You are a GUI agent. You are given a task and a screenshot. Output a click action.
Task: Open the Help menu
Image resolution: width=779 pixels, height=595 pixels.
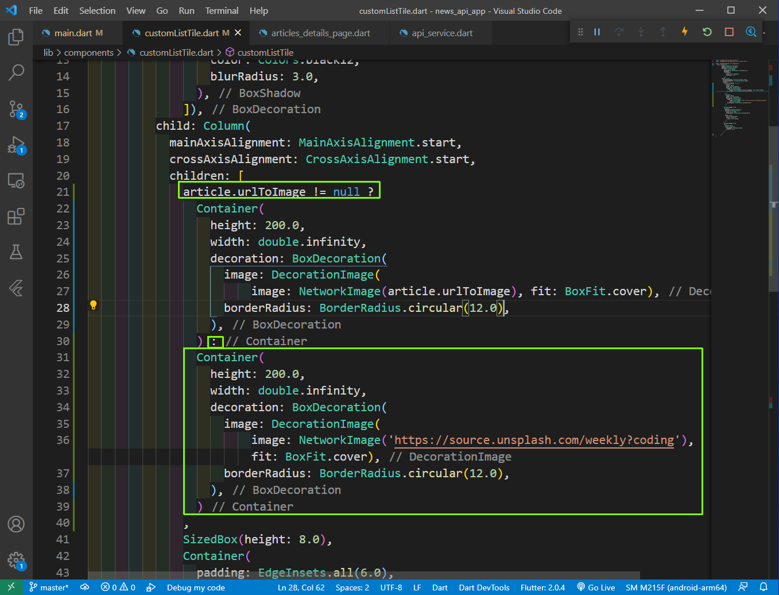[259, 10]
